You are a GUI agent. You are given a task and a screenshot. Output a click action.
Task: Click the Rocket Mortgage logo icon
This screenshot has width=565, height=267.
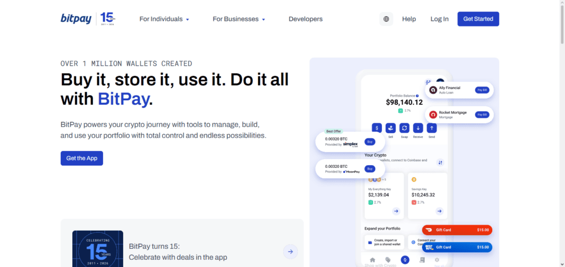(x=433, y=115)
